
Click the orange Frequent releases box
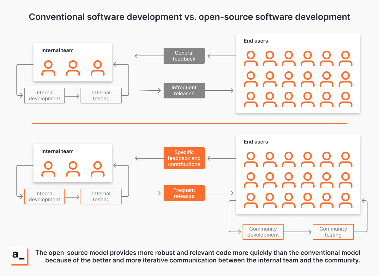click(x=184, y=193)
